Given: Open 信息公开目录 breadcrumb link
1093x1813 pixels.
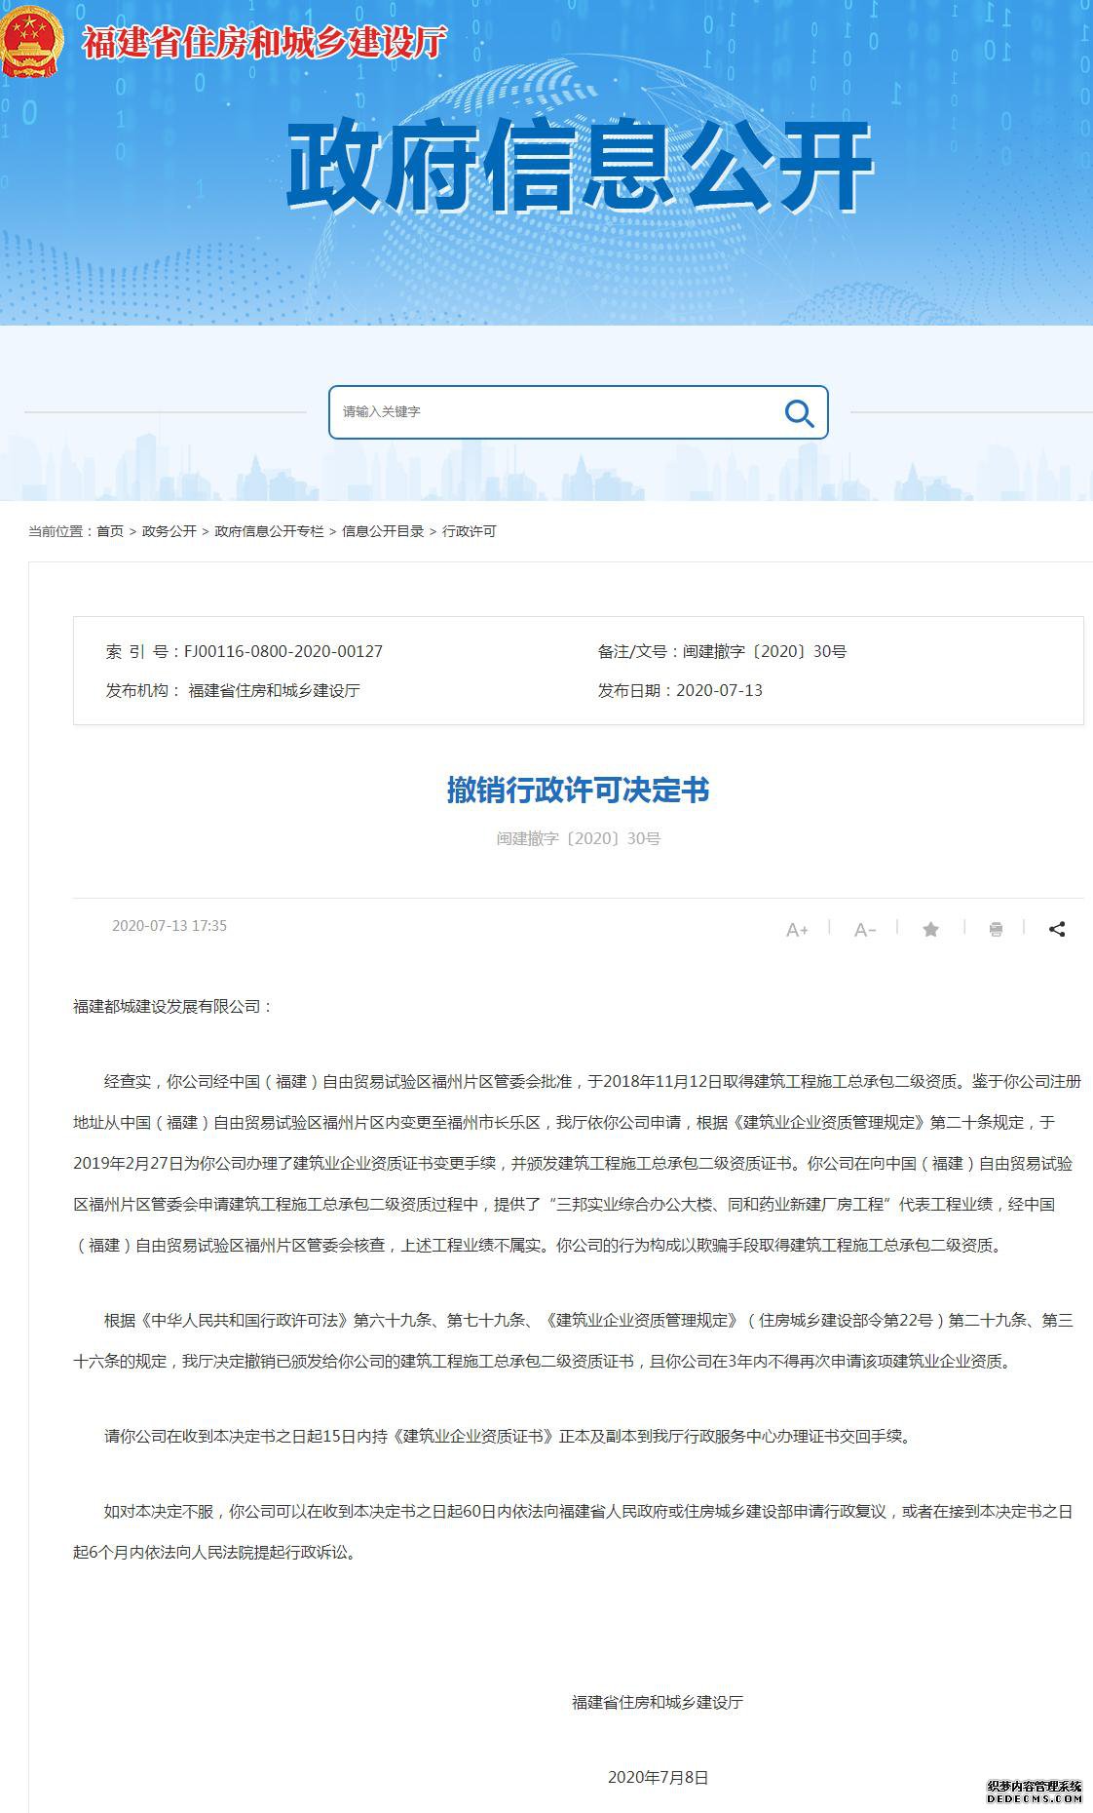Looking at the screenshot, I should click(x=383, y=531).
